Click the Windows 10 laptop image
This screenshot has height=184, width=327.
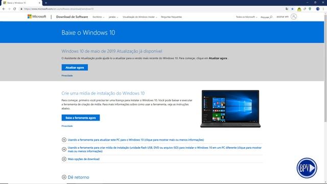pyautogui.click(x=230, y=109)
